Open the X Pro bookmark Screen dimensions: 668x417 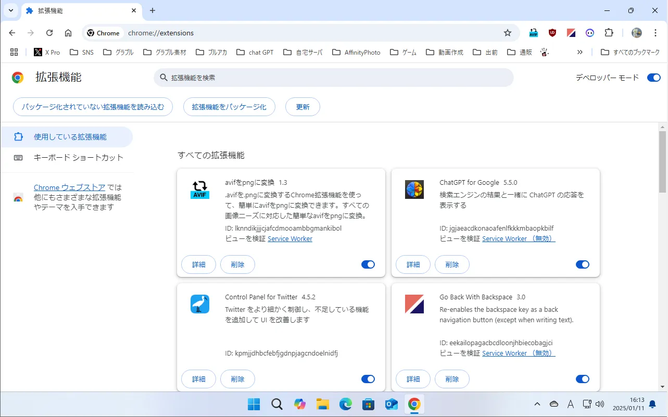[47, 52]
